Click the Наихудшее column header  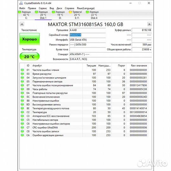pyautogui.click(x=104, y=66)
